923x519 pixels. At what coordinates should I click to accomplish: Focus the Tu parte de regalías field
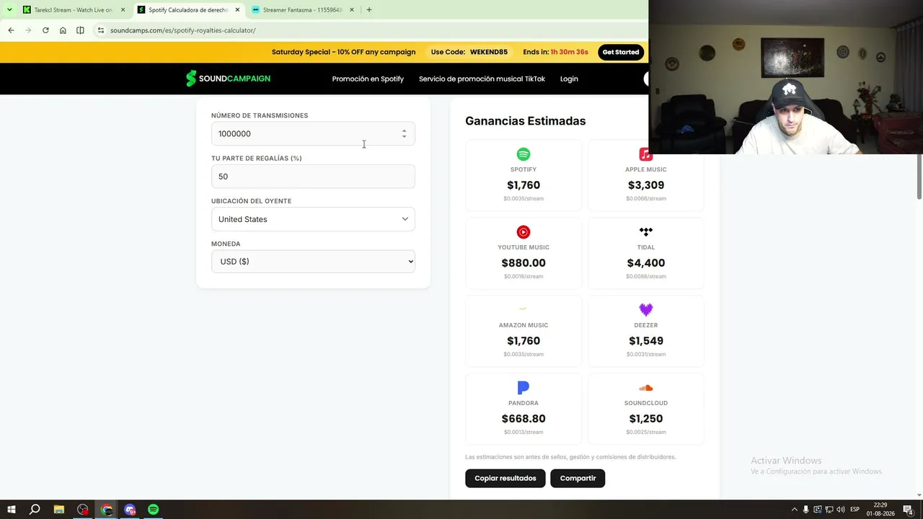313,177
